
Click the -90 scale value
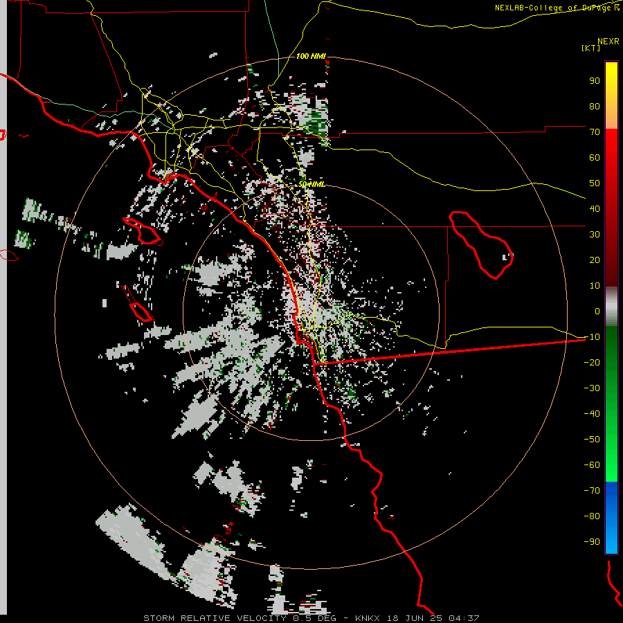[592, 542]
